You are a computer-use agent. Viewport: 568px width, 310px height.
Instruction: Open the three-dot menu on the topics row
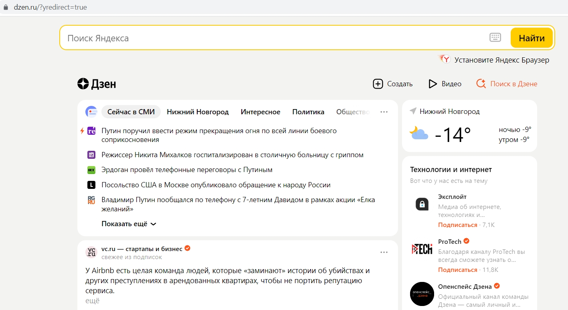384,112
